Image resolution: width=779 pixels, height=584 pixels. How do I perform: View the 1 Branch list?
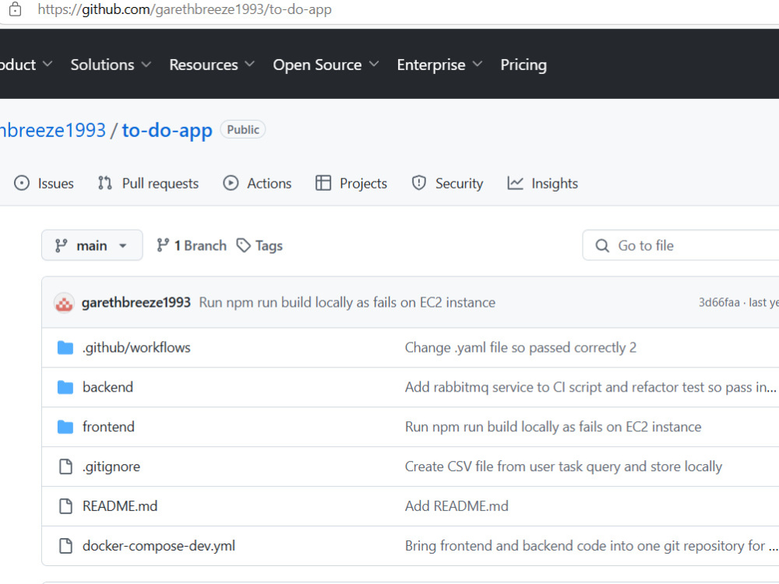point(192,245)
